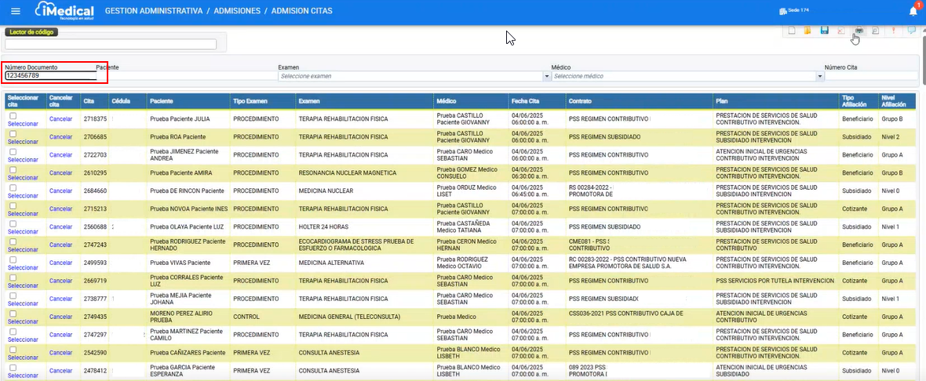926x381 pixels.
Task: Click the save floppy disk icon
Action: [825, 31]
